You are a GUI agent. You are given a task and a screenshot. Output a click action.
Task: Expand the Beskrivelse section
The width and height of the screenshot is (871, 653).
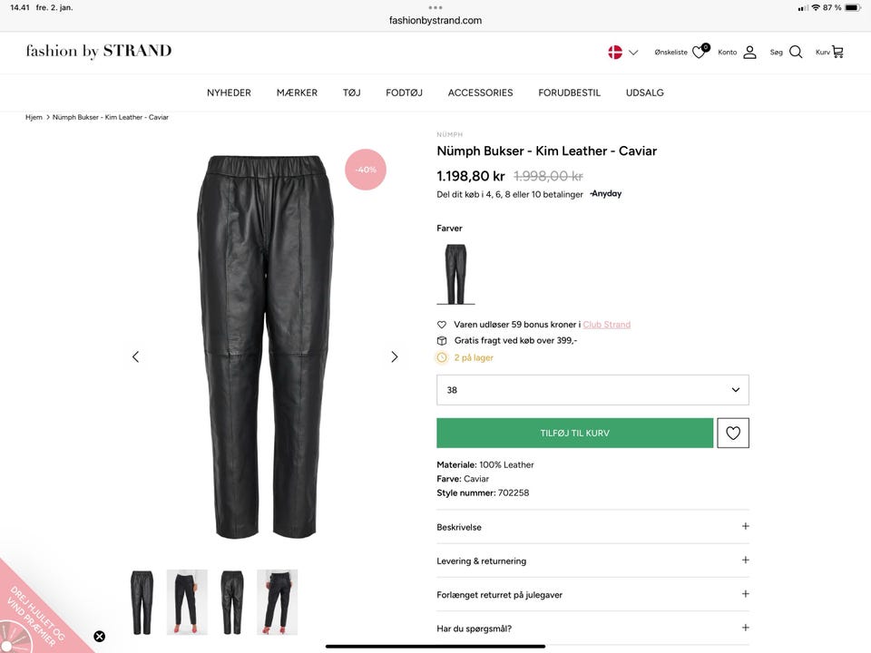click(592, 527)
